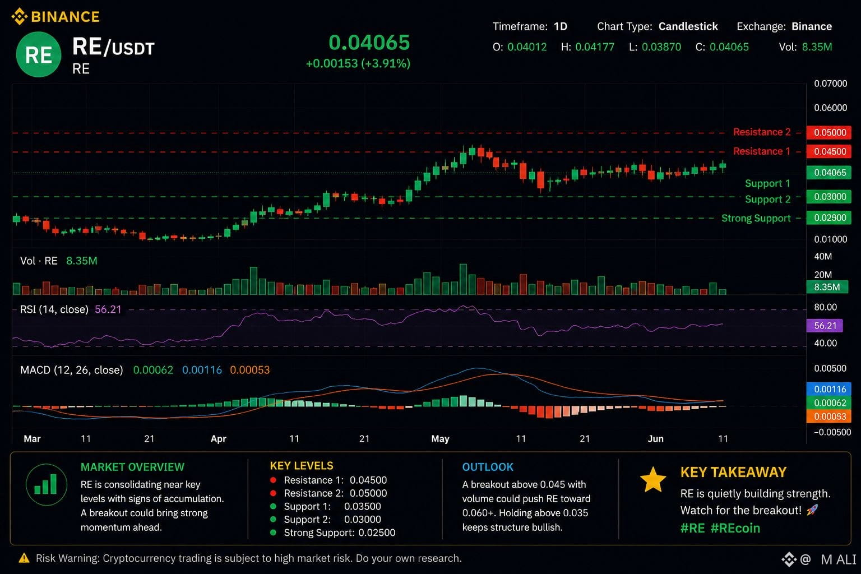Click the red dot beside Resistance 2 in Key Levels
Viewport: 861px width, 574px height.
[x=273, y=493]
